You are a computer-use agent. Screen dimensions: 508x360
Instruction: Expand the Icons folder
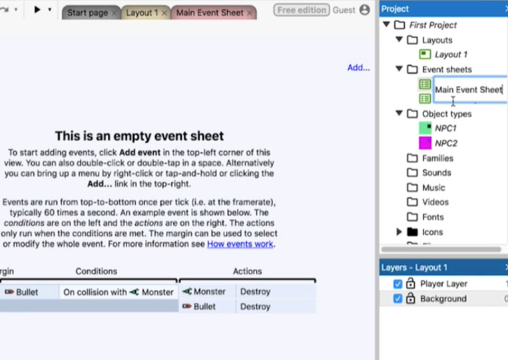click(x=399, y=232)
